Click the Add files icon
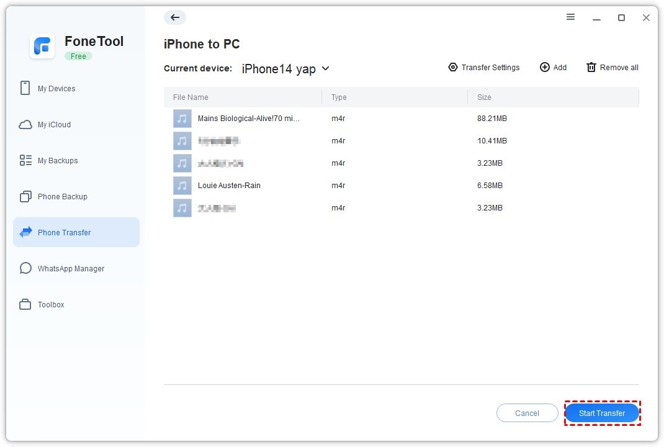Viewport: 664px width, 447px height. [x=553, y=67]
